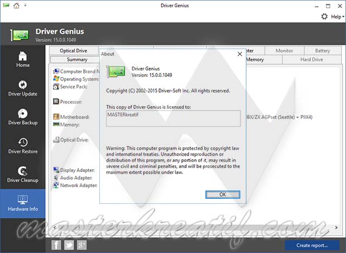Click the Motherboard row icon

point(56,117)
